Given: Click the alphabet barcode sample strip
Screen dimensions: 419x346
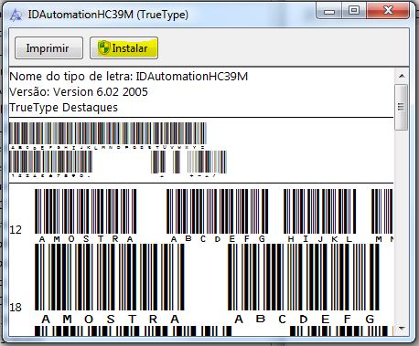Looking at the screenshot, I should [108, 136].
